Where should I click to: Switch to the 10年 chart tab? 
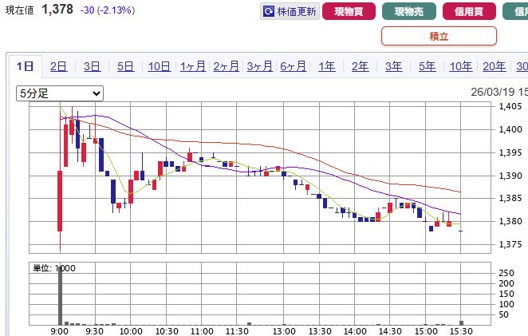[x=461, y=66]
